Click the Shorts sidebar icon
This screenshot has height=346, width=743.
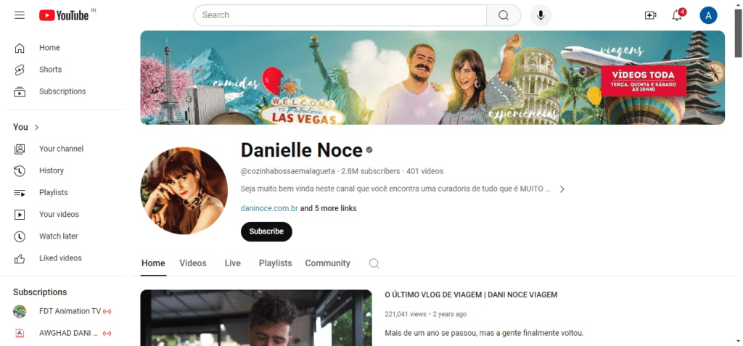20,70
